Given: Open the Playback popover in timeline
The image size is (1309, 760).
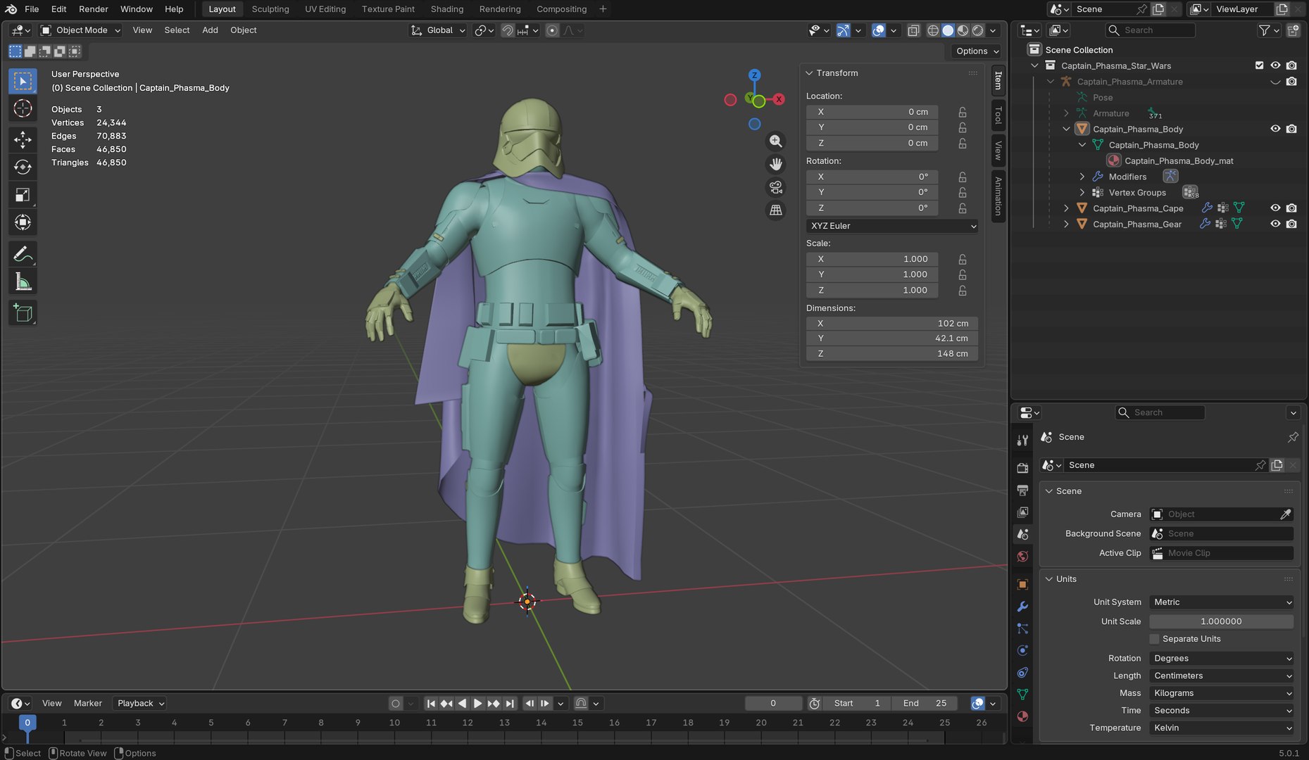Looking at the screenshot, I should 140,703.
